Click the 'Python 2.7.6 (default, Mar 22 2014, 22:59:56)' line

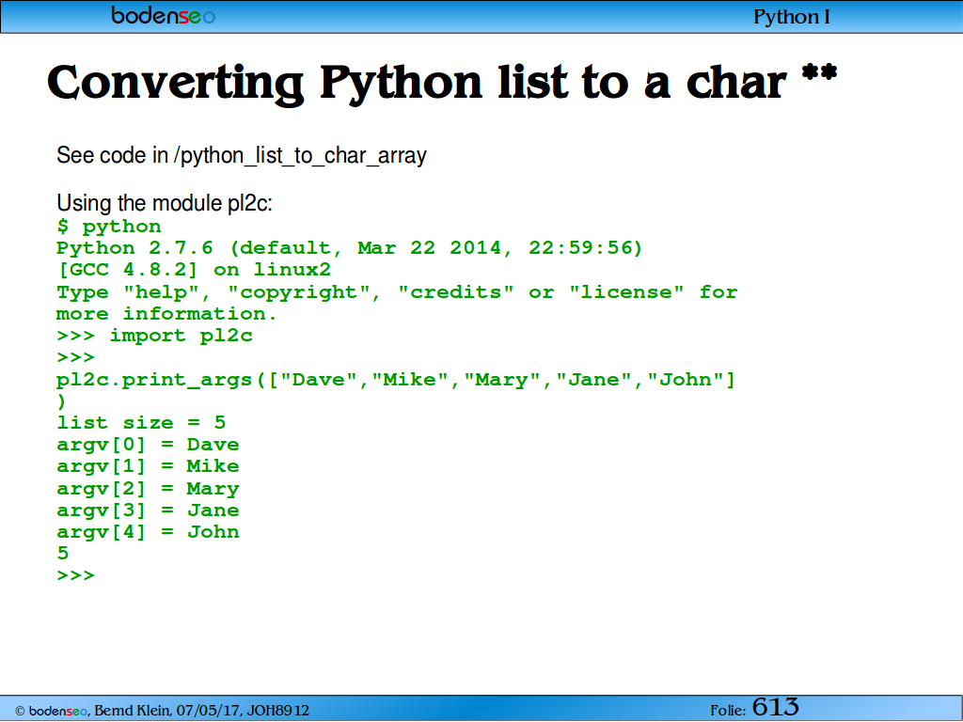click(x=350, y=248)
